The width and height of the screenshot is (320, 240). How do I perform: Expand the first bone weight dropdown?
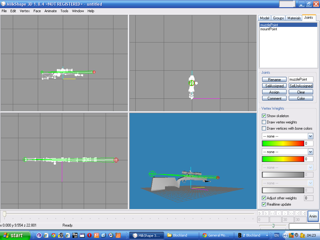click(310, 136)
